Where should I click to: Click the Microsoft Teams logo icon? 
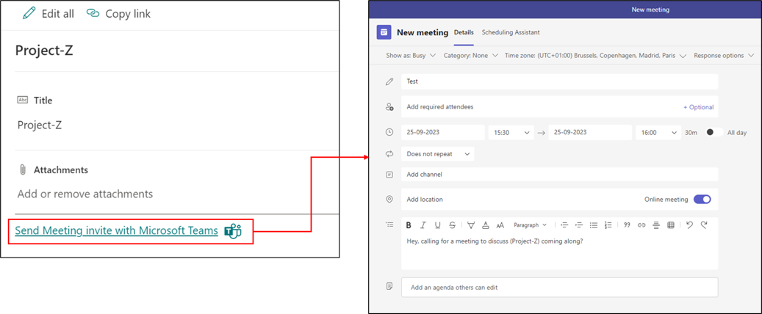pos(233,232)
